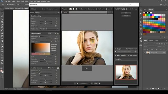168x94 pixels.
Task: Open the Layer menu
Action: click(18, 1)
